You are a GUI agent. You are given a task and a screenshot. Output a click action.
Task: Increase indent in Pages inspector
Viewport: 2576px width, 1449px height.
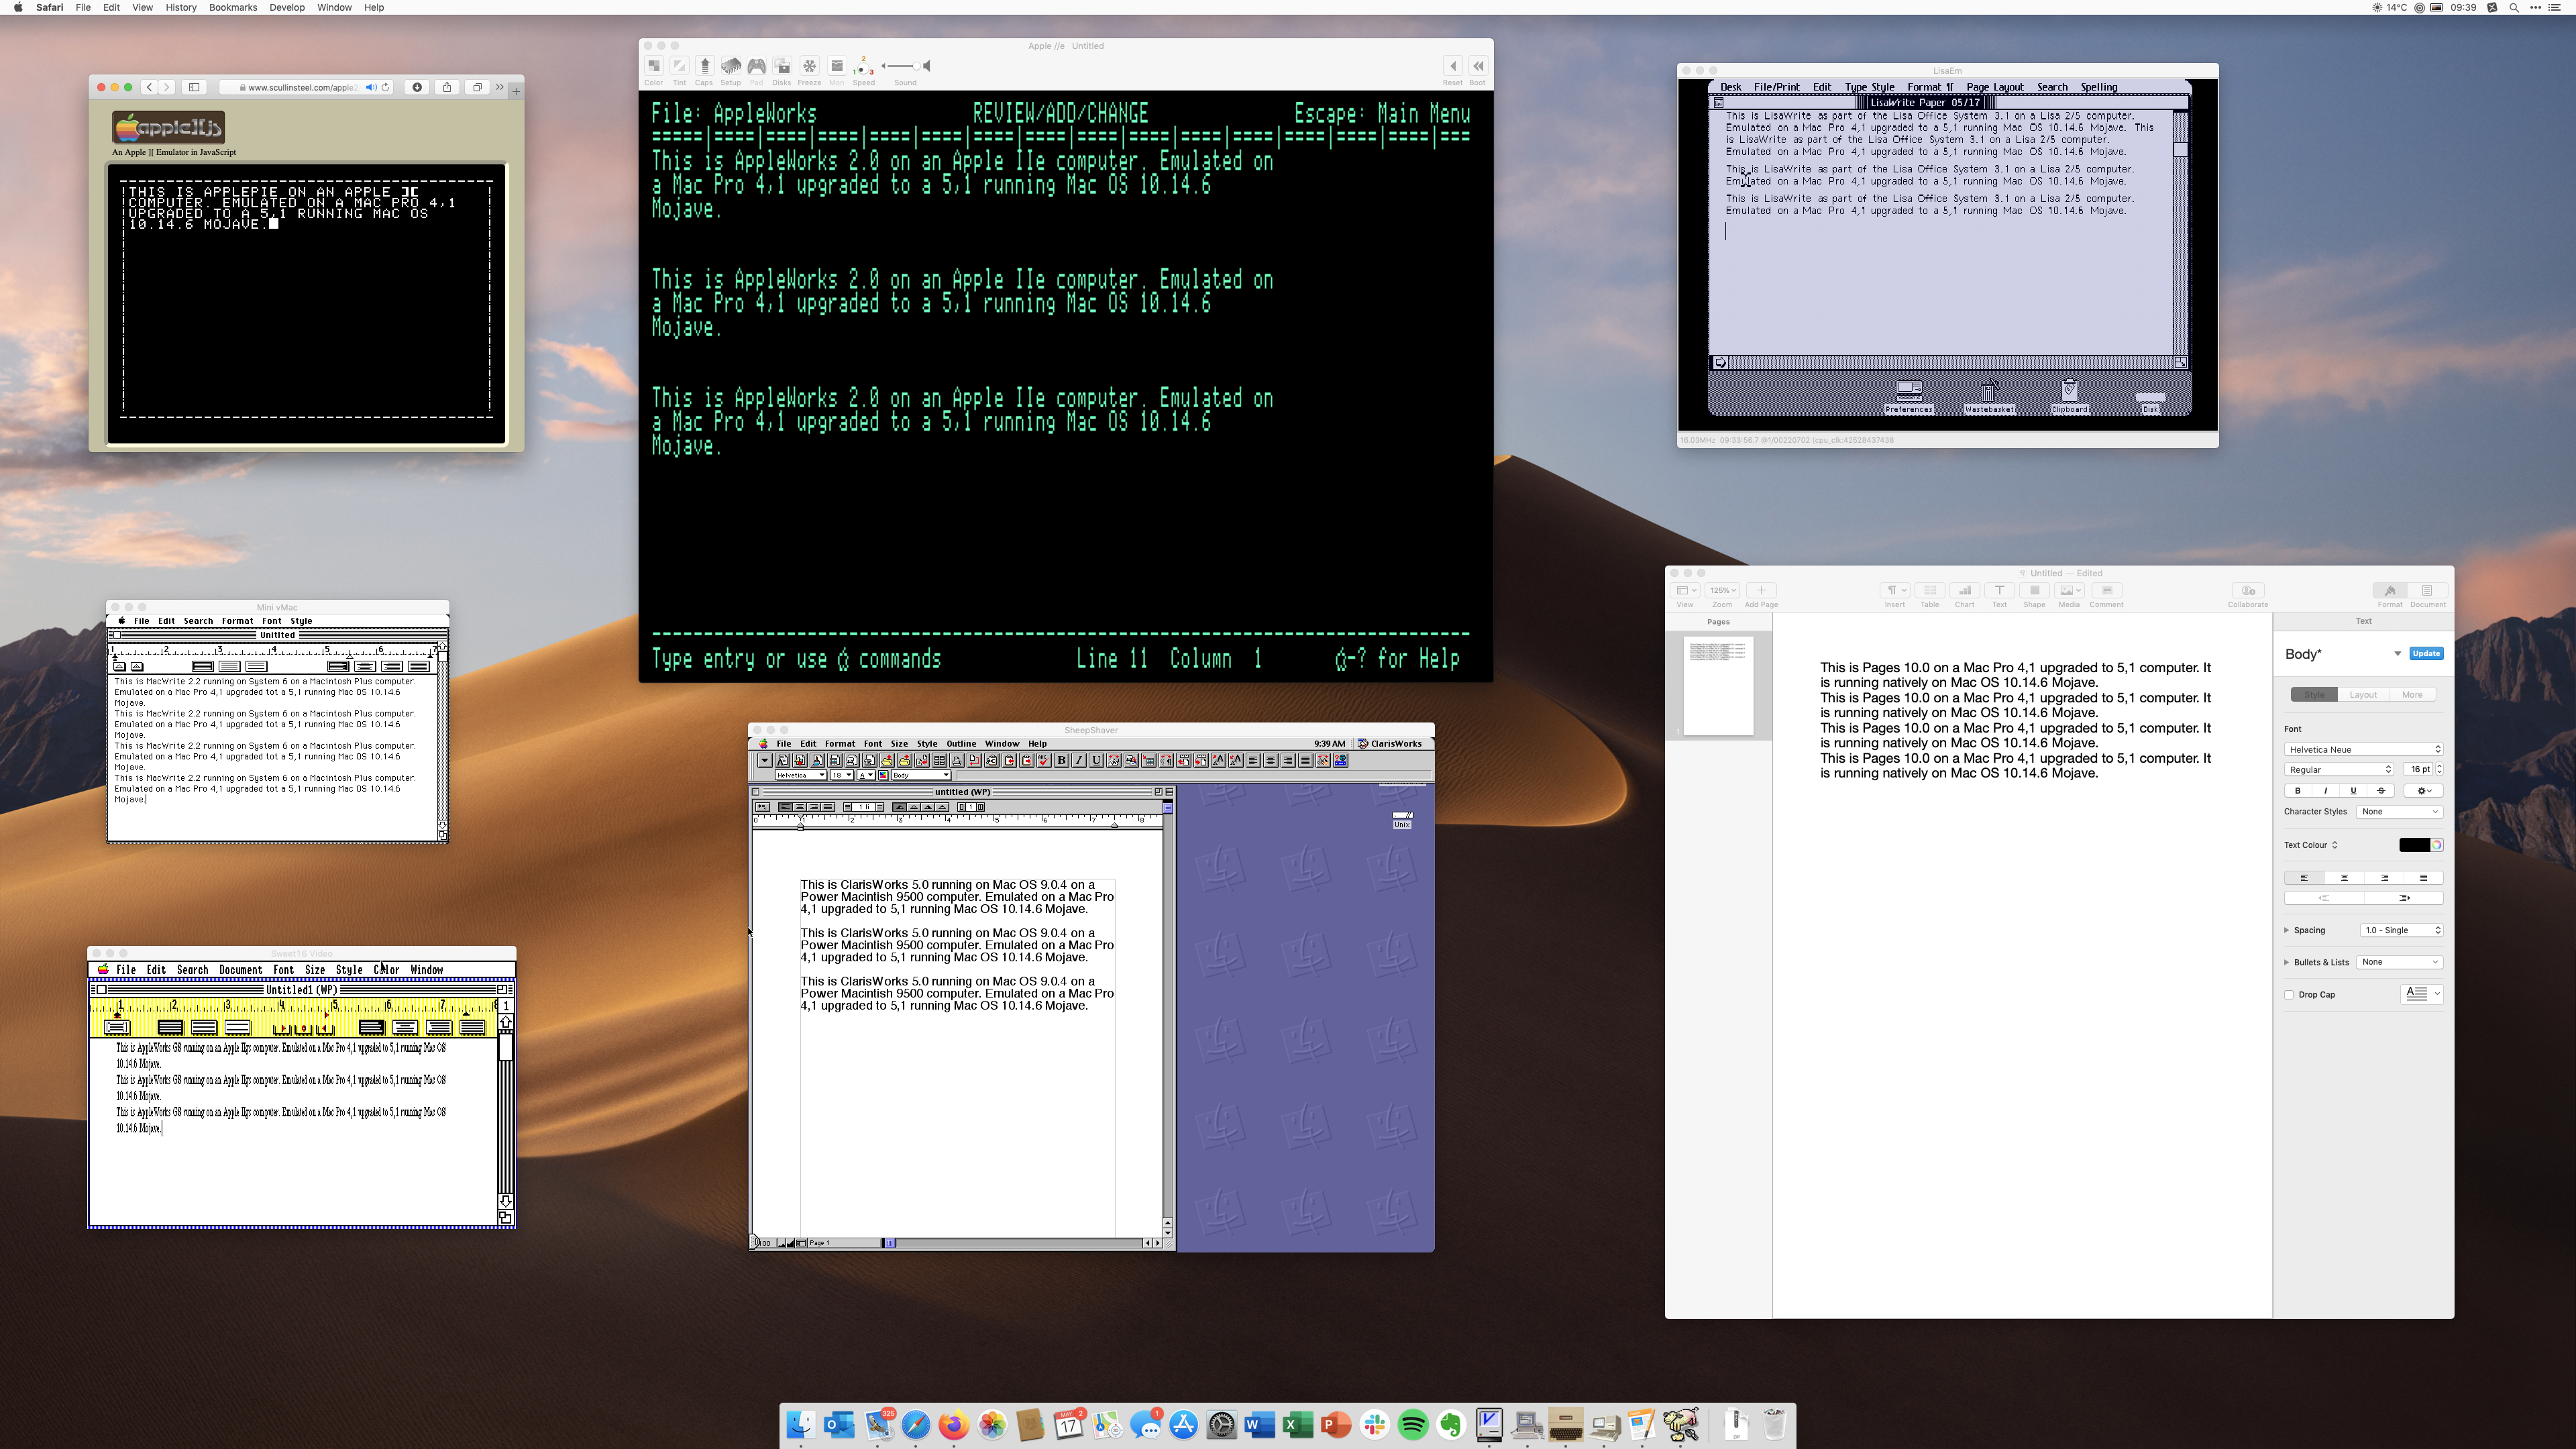(2404, 898)
